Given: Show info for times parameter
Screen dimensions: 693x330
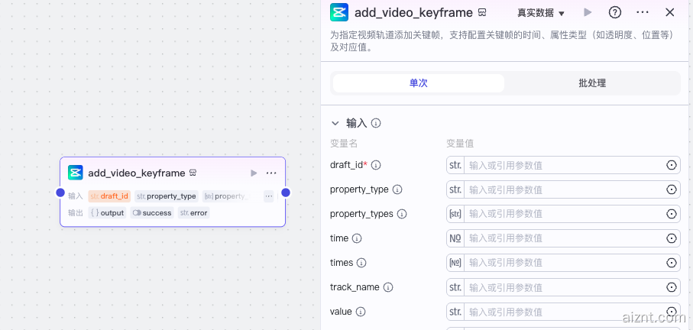Looking at the screenshot, I should 361,263.
